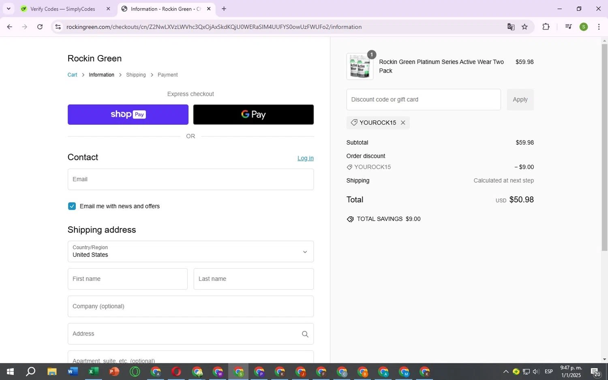Open the network icon in the tray
The width and height of the screenshot is (608, 380).
tap(526, 371)
